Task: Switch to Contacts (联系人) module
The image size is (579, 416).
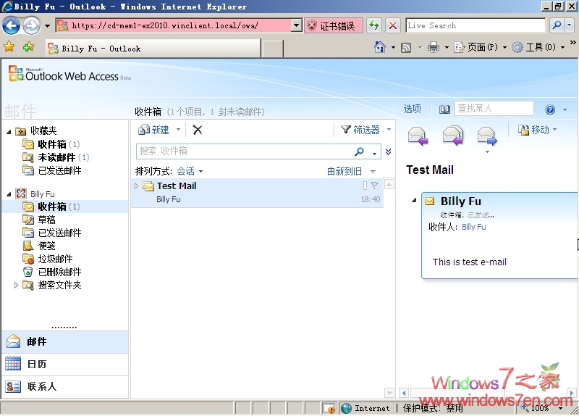Action: (65, 387)
